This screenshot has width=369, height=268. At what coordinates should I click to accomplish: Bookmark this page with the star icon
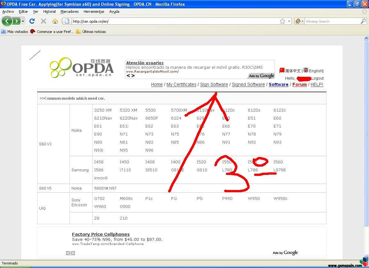tap(283, 21)
